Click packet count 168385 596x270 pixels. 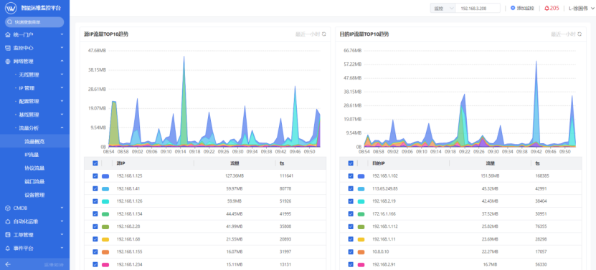[542, 176]
